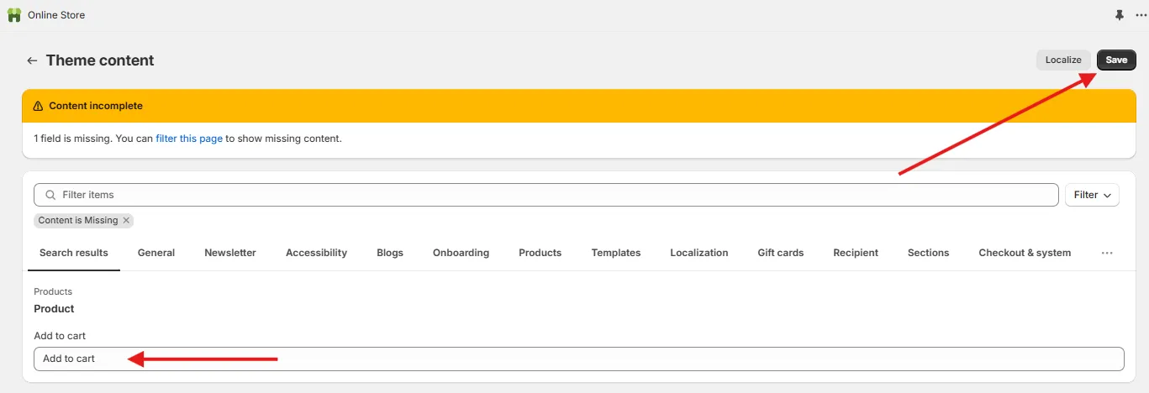Switch to the General tab

(156, 253)
